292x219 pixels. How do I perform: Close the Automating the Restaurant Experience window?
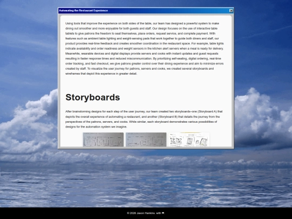click(231, 11)
